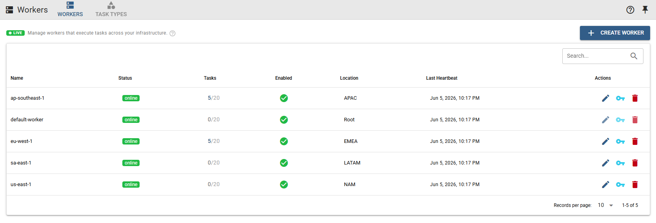656x223 pixels.
Task: Toggle enabled checkmark for us-east-1
Action: click(x=284, y=185)
